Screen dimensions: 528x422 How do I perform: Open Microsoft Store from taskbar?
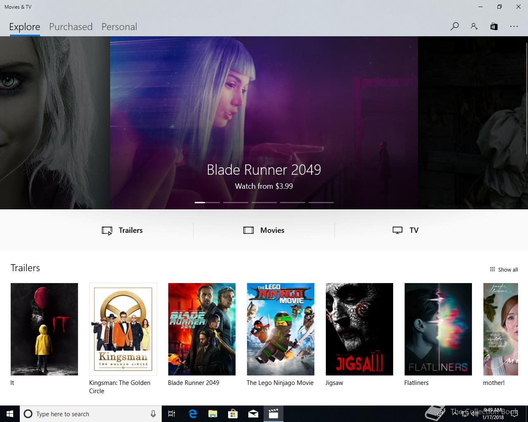click(233, 414)
